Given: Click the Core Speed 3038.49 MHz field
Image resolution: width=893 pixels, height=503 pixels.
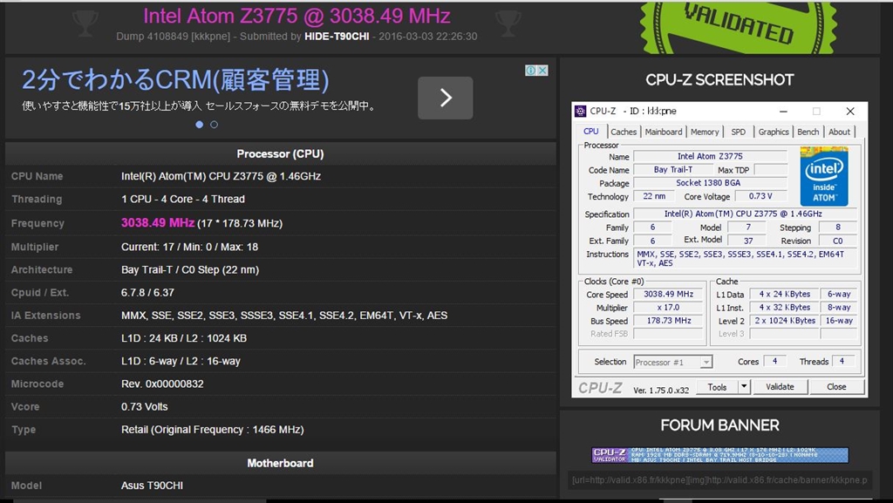Looking at the screenshot, I should 669,294.
